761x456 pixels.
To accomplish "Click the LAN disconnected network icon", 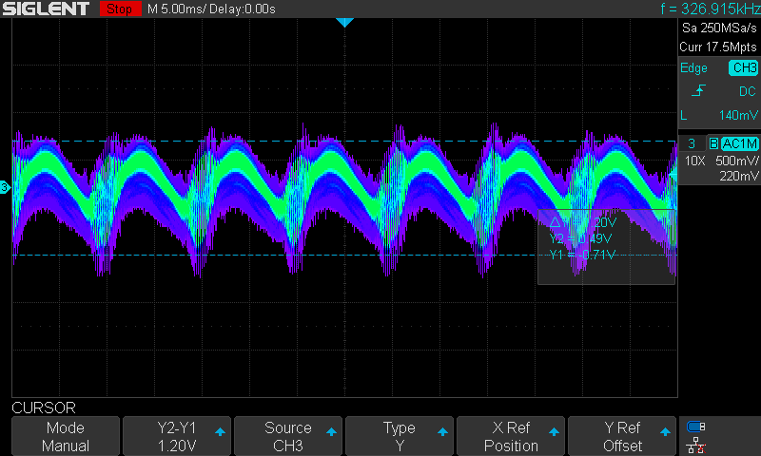I will [x=696, y=446].
